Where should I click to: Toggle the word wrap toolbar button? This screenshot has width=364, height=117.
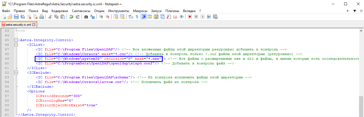(x=131, y=17)
